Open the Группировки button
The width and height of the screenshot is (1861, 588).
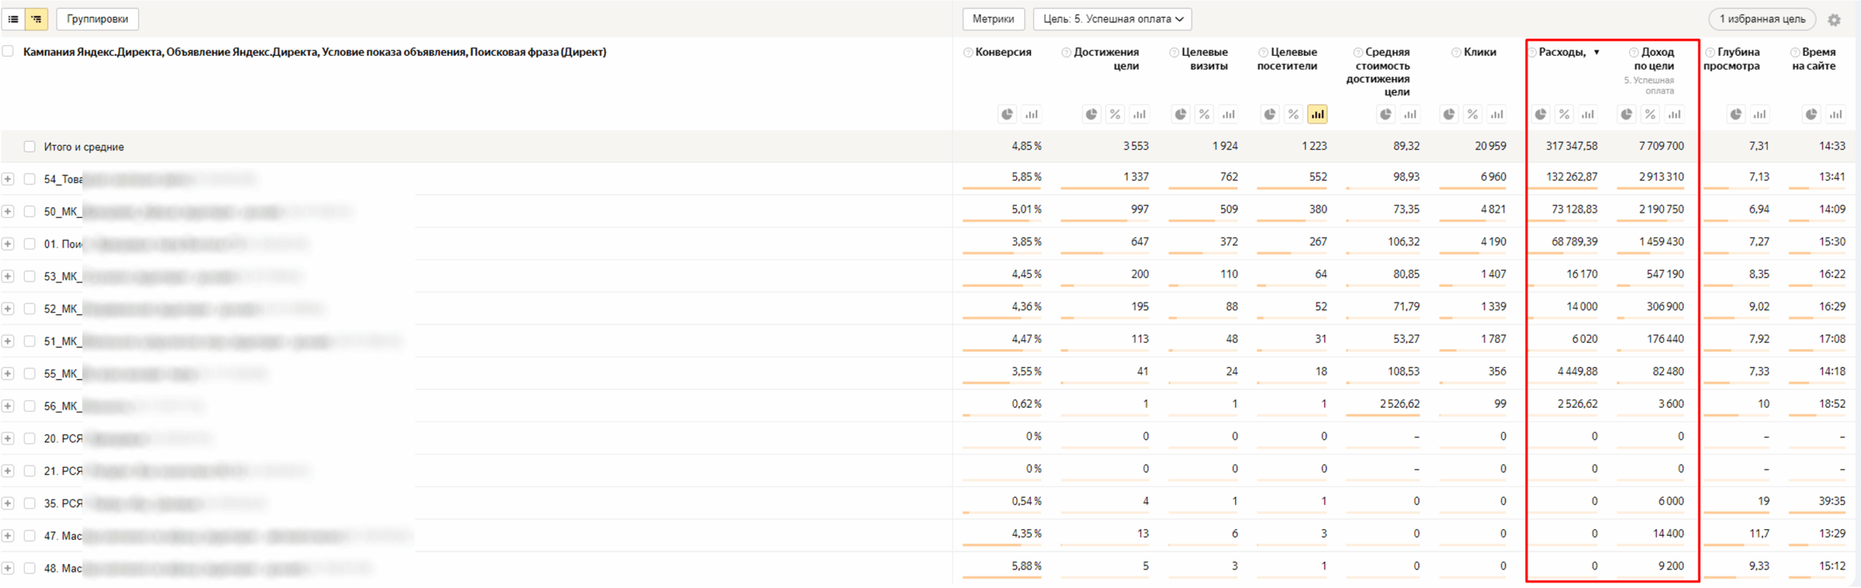[x=97, y=19]
